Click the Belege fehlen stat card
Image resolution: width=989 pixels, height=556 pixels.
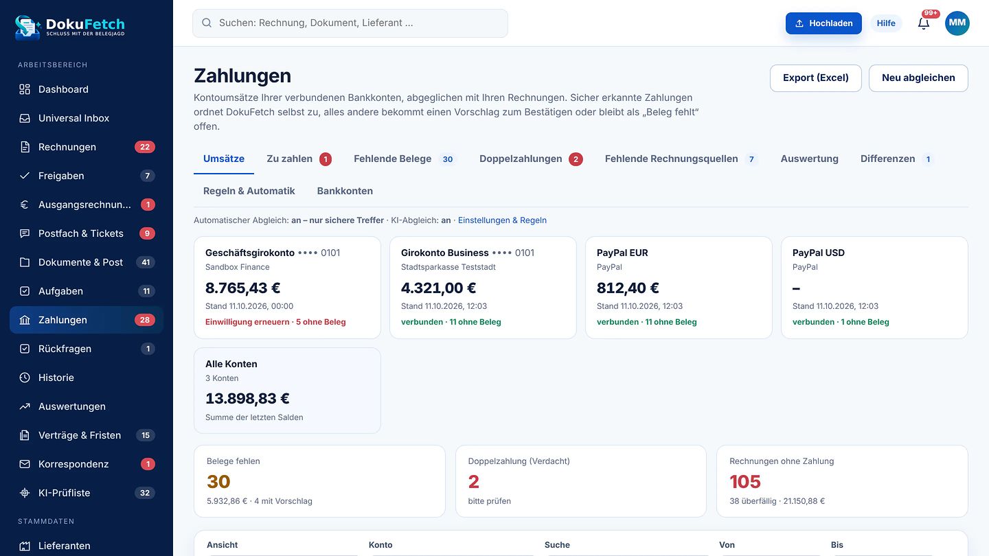point(319,481)
